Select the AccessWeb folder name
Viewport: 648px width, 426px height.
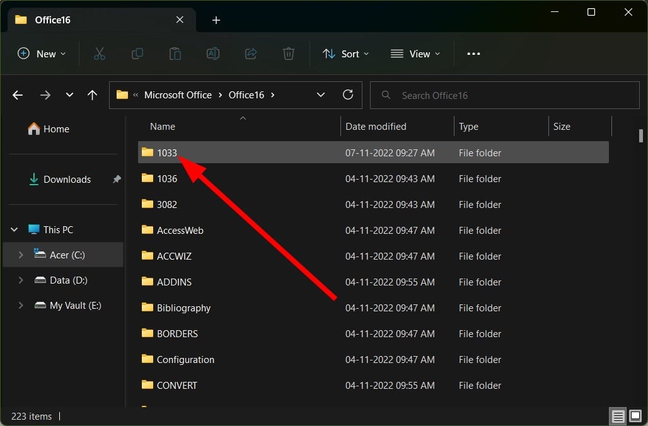(180, 230)
